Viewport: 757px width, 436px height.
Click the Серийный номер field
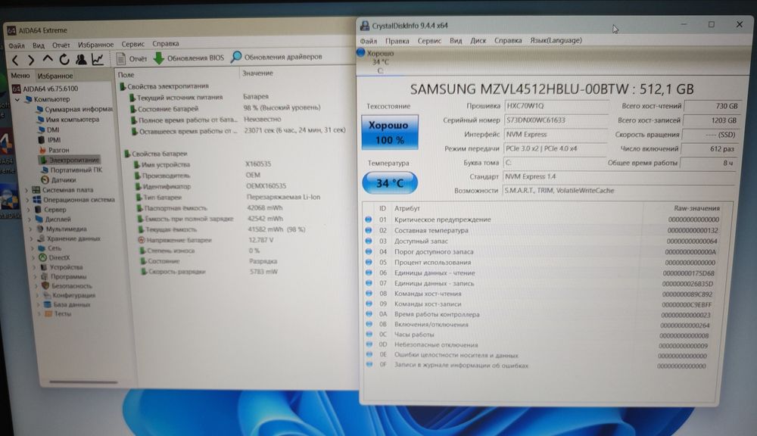(x=555, y=120)
